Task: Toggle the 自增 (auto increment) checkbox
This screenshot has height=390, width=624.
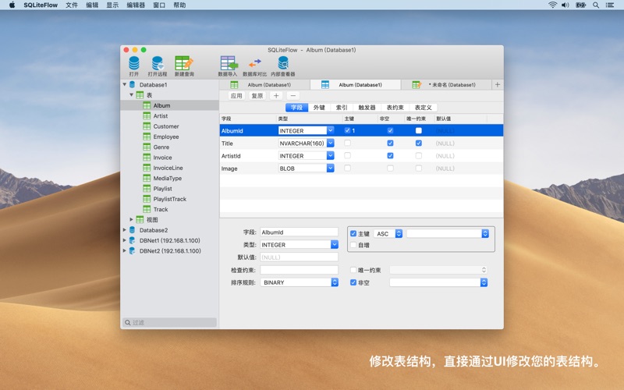Action: 353,245
